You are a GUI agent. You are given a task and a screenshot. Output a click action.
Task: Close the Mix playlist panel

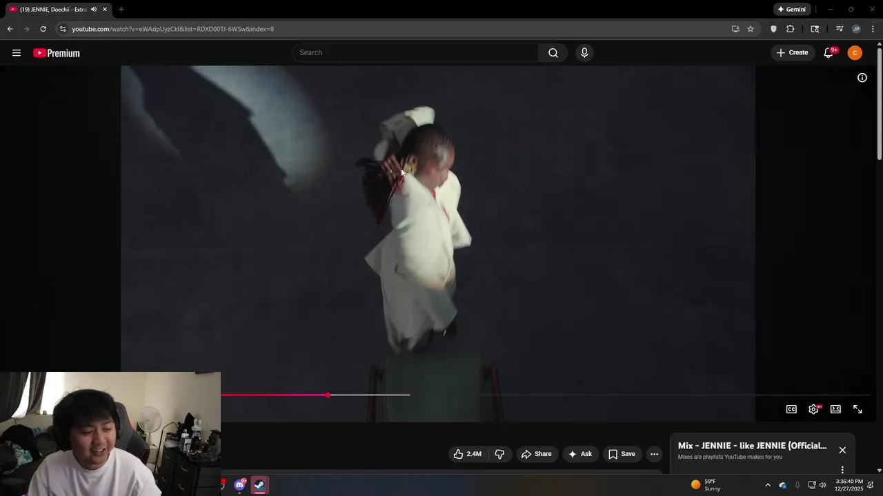pos(842,450)
